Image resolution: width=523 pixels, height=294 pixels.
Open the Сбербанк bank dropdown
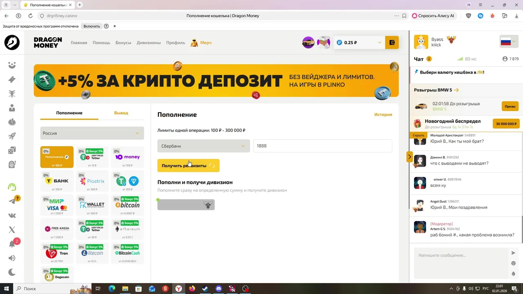click(203, 146)
